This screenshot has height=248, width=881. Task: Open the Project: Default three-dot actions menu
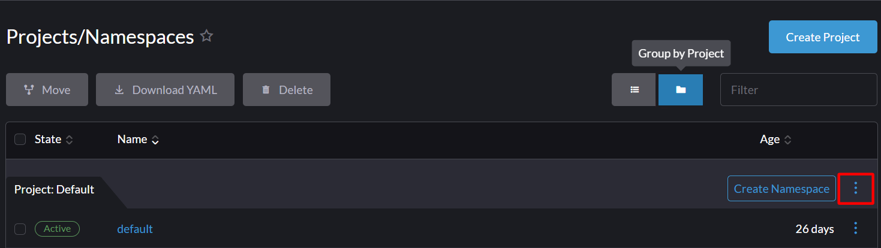[856, 189]
